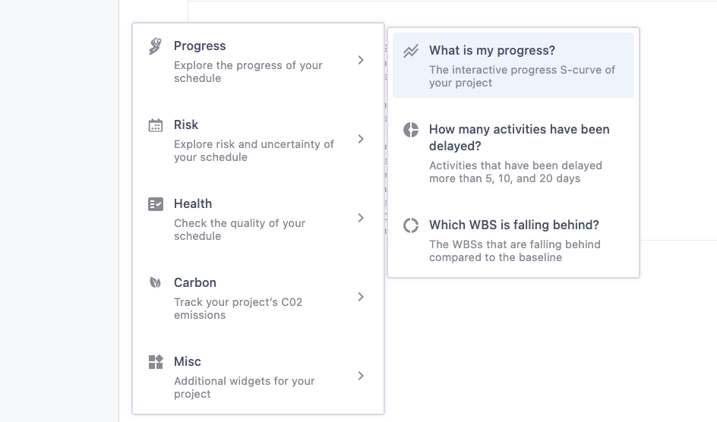This screenshot has height=422, width=717.
Task: Expand the Progress submenu chevron
Action: pos(361,60)
